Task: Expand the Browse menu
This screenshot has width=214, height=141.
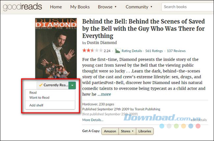Action: [x=107, y=7]
